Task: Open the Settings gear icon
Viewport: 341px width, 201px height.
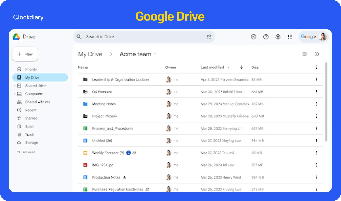Action: 278,37
